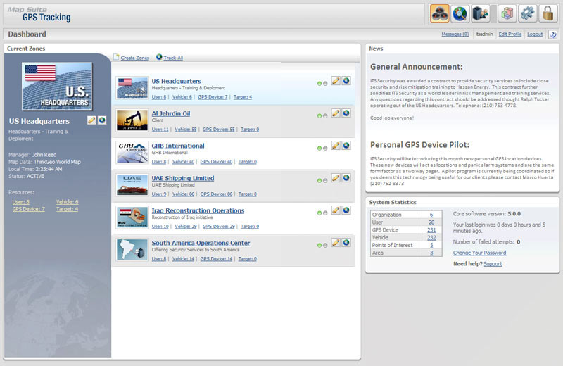Track Iraq Reconstruction Operations globe icon
Image resolution: width=563 pixels, height=366 pixels.
346,210
